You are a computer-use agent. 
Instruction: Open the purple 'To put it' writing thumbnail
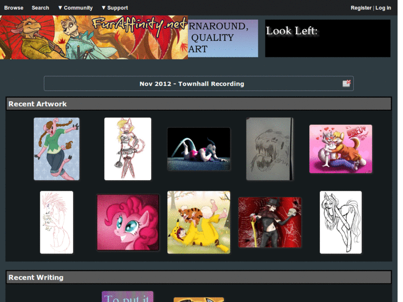click(x=127, y=296)
